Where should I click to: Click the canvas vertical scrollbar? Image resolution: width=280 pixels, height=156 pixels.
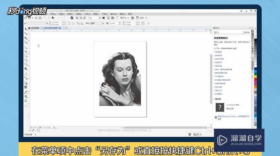tap(211, 79)
